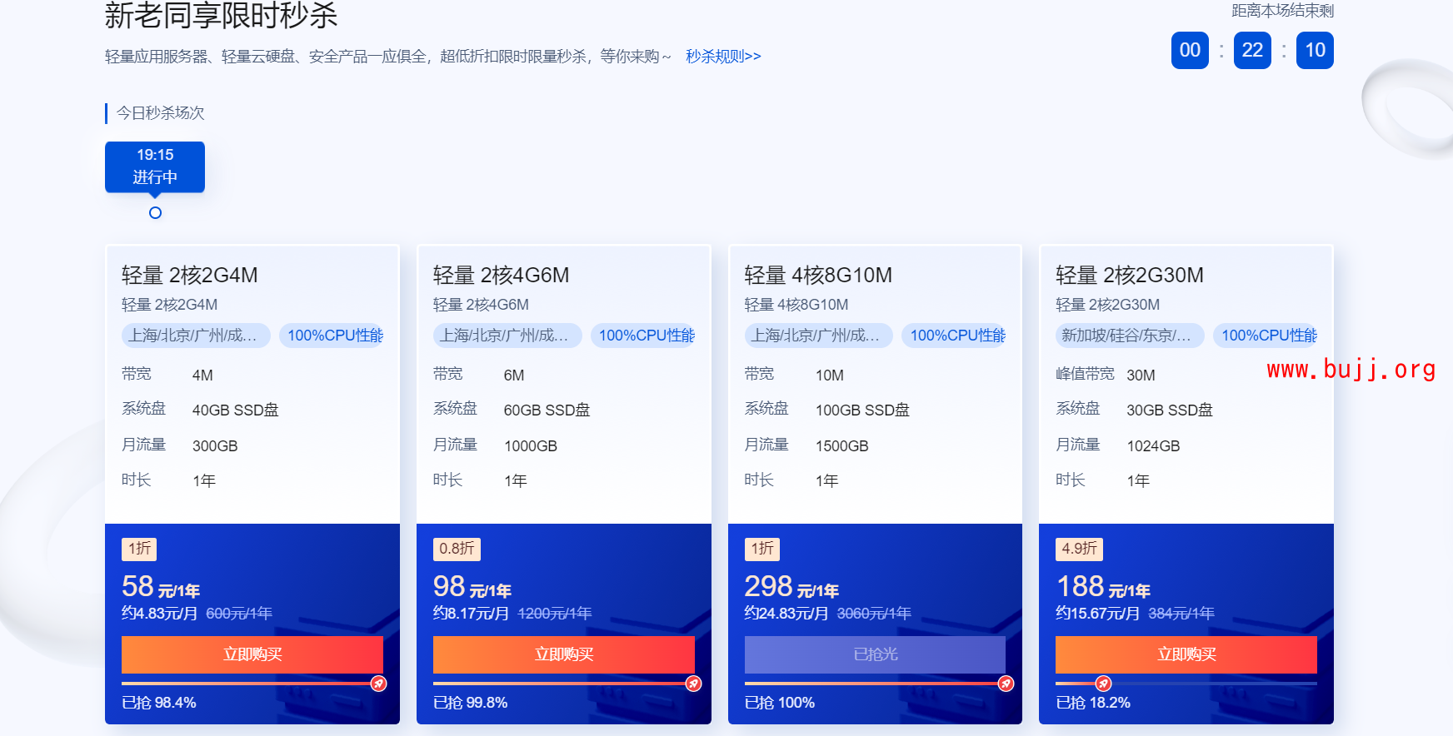Click the 4.9折 discount badge
Viewport: 1453px width, 736px height.
pos(1079,549)
